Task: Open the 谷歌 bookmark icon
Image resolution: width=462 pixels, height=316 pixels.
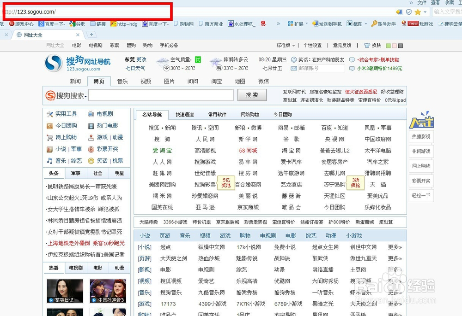Action: pyautogui.click(x=72, y=23)
